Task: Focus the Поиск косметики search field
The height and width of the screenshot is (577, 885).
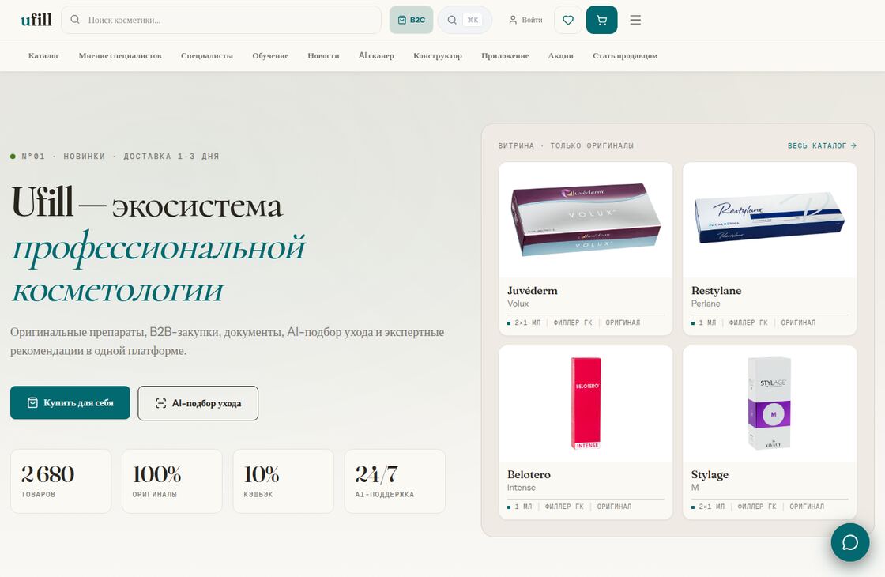Action: click(221, 20)
